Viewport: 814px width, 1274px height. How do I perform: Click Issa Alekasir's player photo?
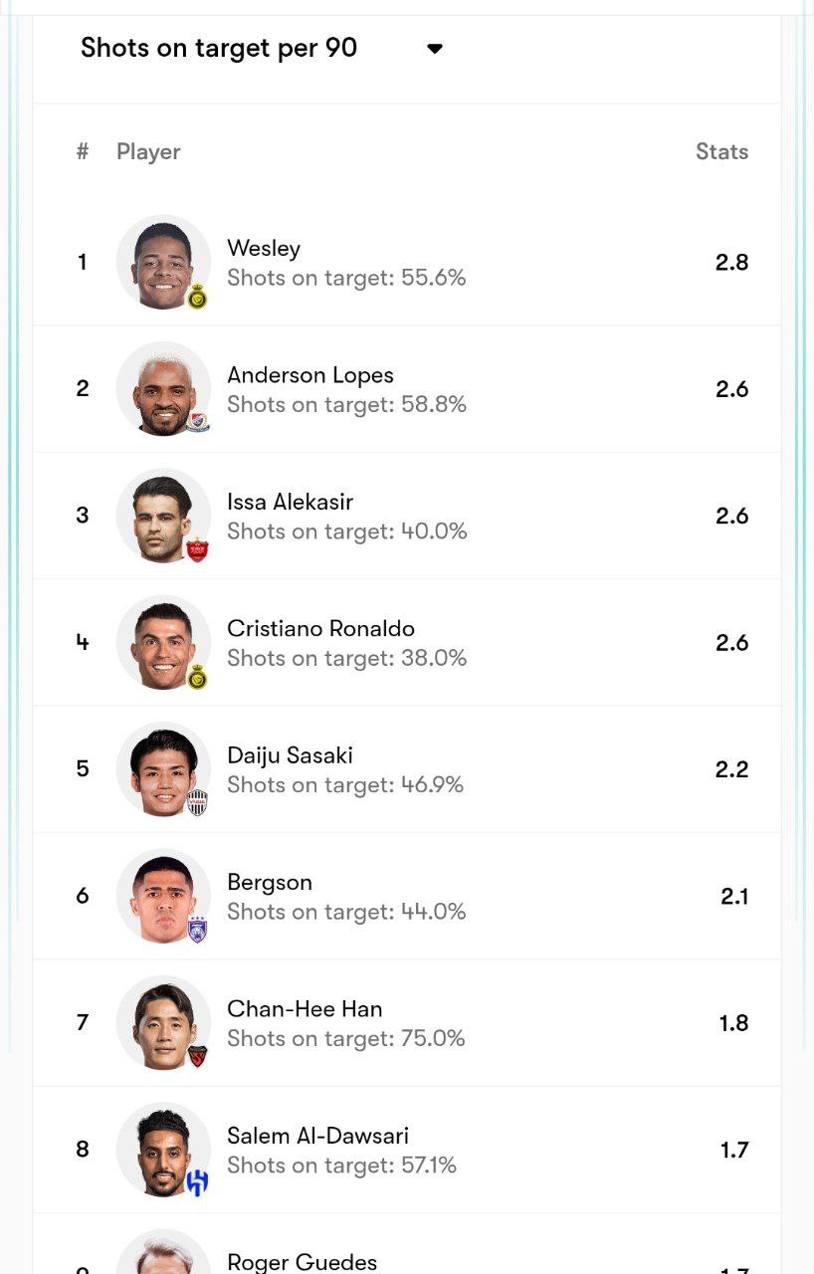pyautogui.click(x=162, y=515)
